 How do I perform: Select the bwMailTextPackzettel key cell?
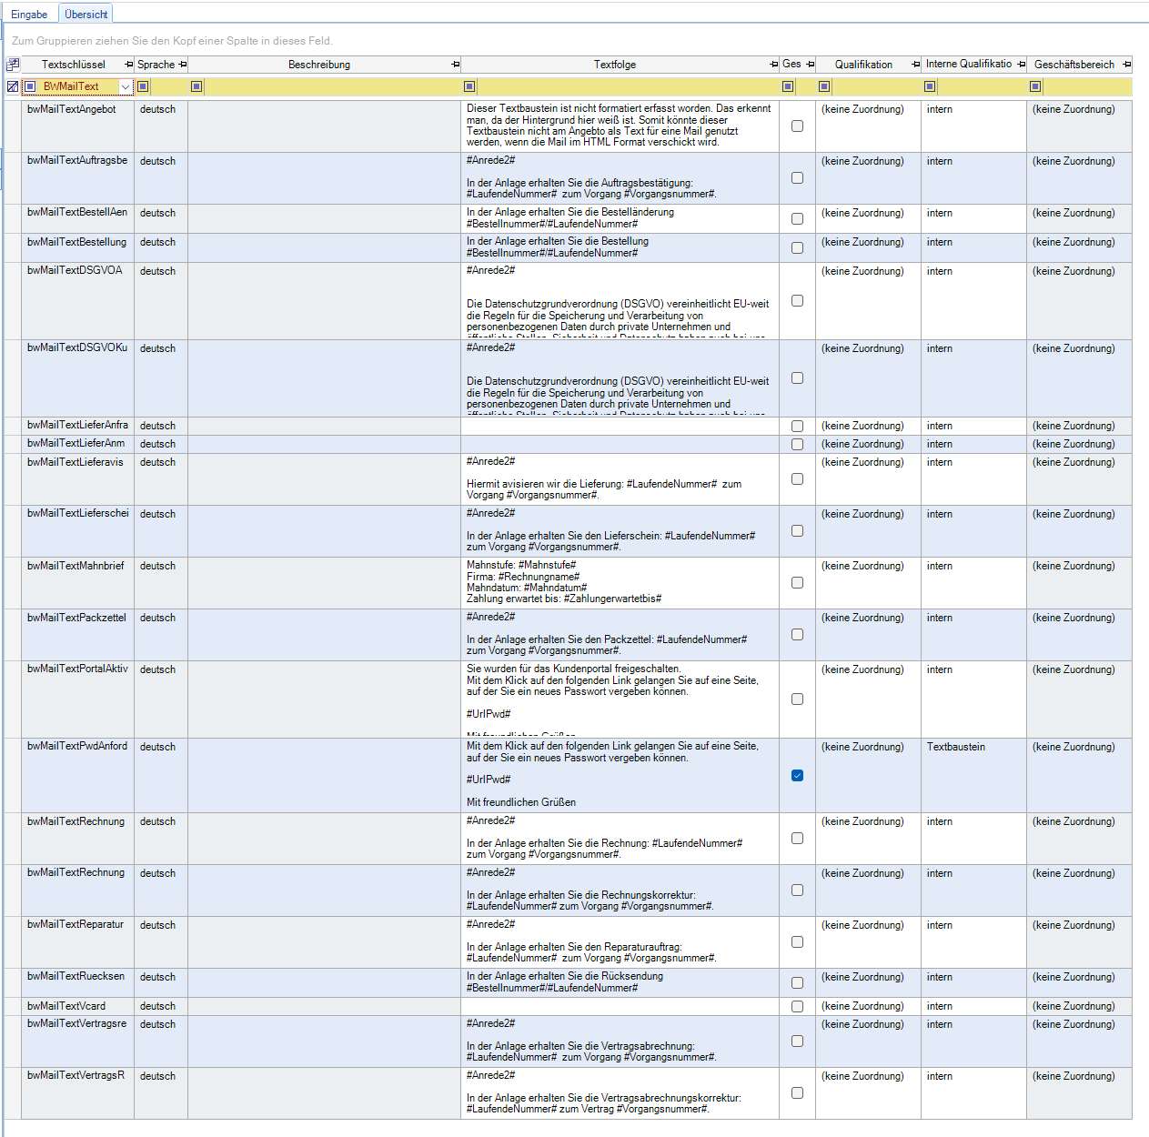click(77, 635)
